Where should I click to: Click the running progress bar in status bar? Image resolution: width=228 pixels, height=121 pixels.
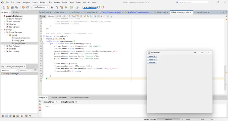[169, 119]
